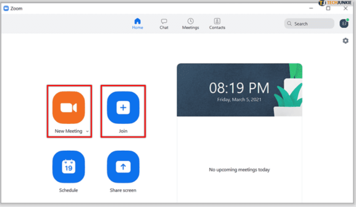Screen dimensions: 356x207
Task: Click the search magnifier icon
Action: (289, 24)
